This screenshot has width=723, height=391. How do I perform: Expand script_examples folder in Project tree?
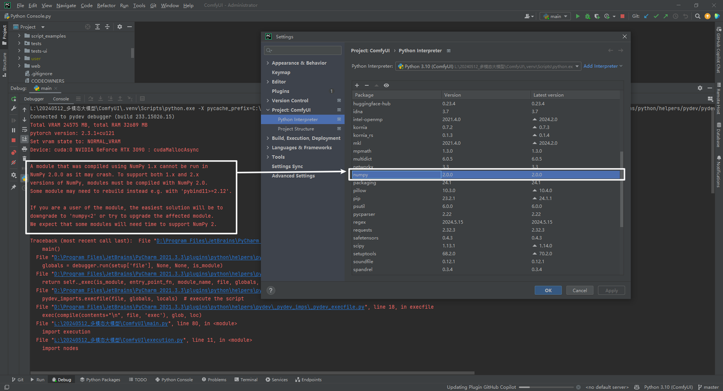click(x=19, y=36)
